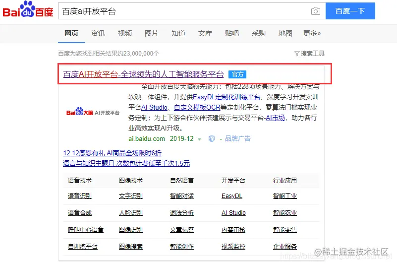Open the 词法分析 link
Viewport: 397px width, 265px height.
(182, 213)
